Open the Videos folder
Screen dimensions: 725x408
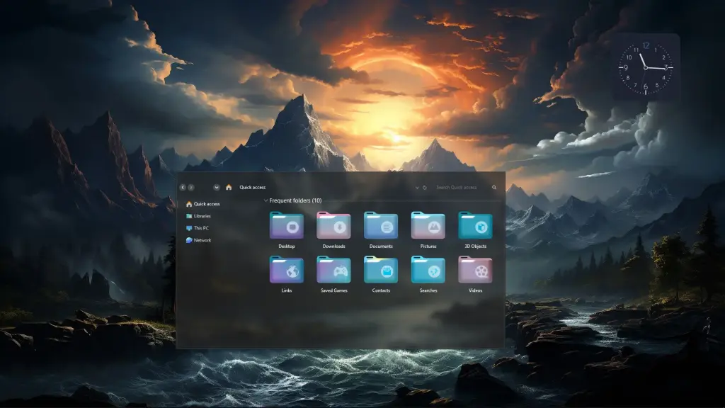475,270
